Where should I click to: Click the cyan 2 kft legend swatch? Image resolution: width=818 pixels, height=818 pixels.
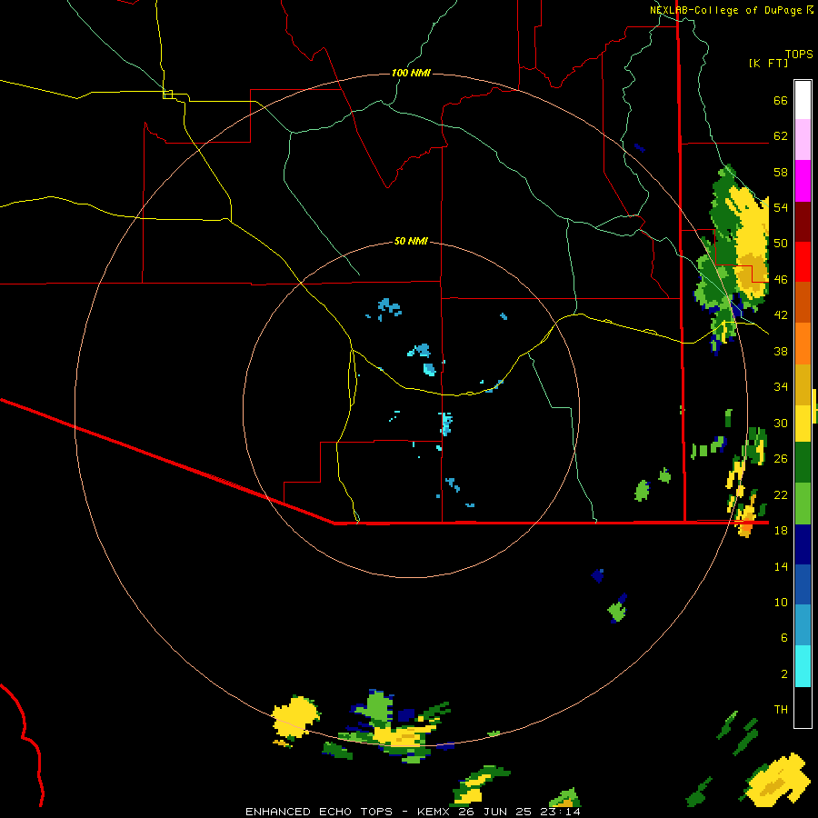pos(803,666)
